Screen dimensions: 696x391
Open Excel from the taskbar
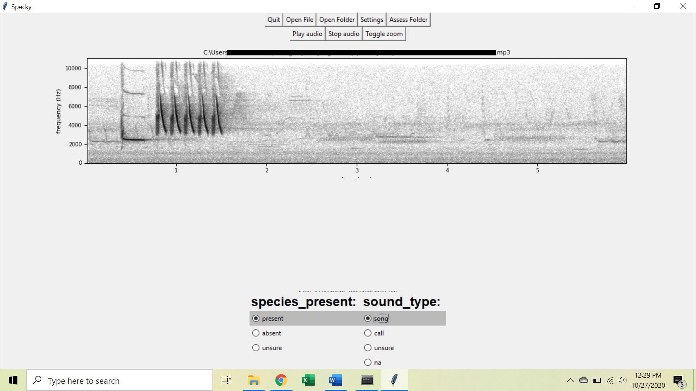(x=308, y=380)
